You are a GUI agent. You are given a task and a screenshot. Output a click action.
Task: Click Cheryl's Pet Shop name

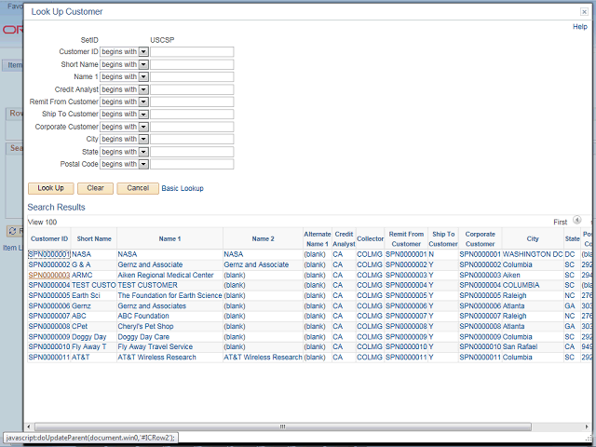pos(145,327)
